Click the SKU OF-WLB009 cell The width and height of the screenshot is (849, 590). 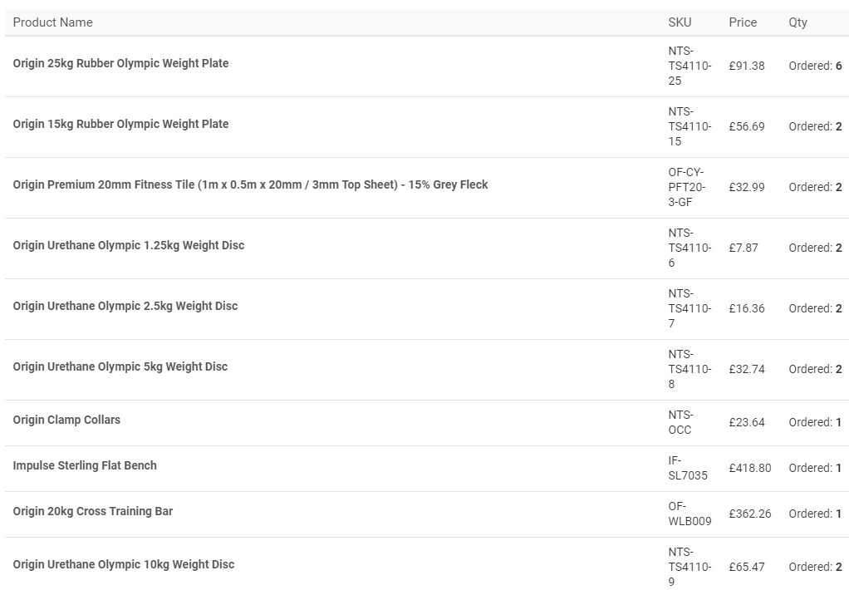pos(690,514)
